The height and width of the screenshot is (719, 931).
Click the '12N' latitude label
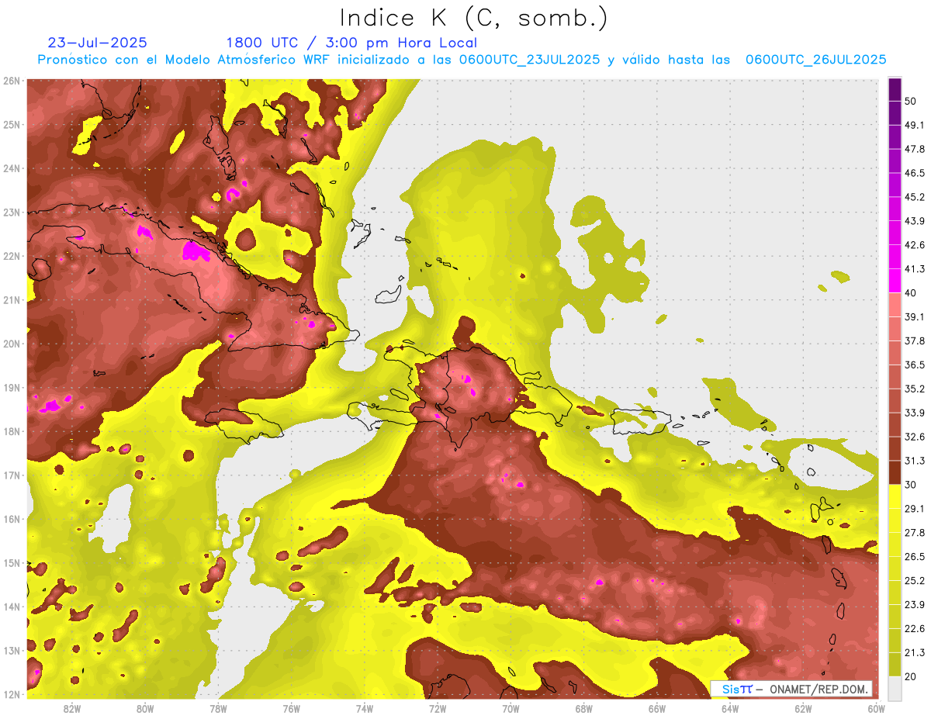[11, 694]
